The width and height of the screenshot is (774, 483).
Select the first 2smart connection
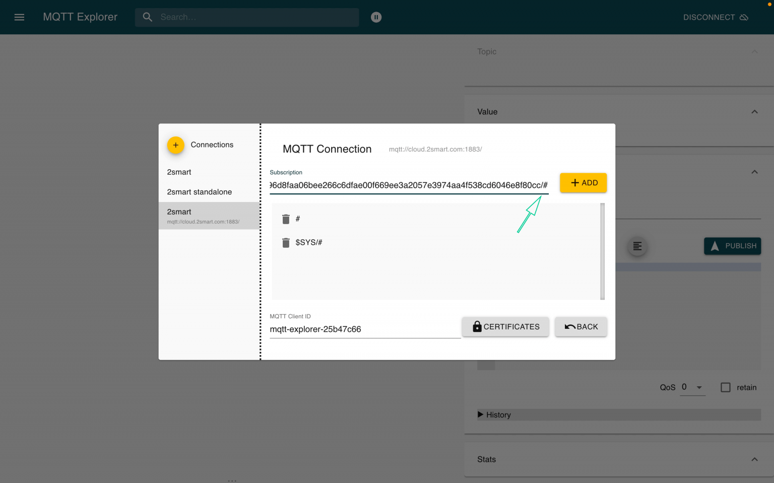point(209,172)
